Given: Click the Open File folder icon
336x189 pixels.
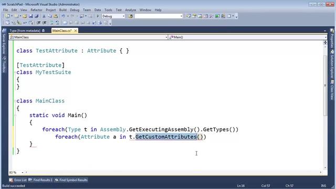Looking at the screenshot, I should click(25, 16).
